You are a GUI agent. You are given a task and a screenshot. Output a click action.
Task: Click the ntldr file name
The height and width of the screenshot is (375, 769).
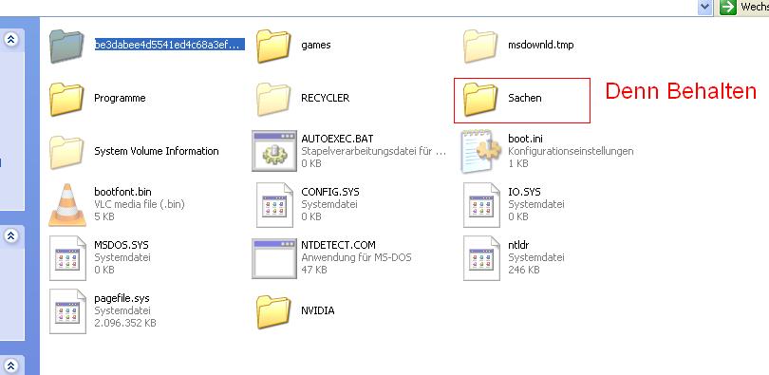518,245
